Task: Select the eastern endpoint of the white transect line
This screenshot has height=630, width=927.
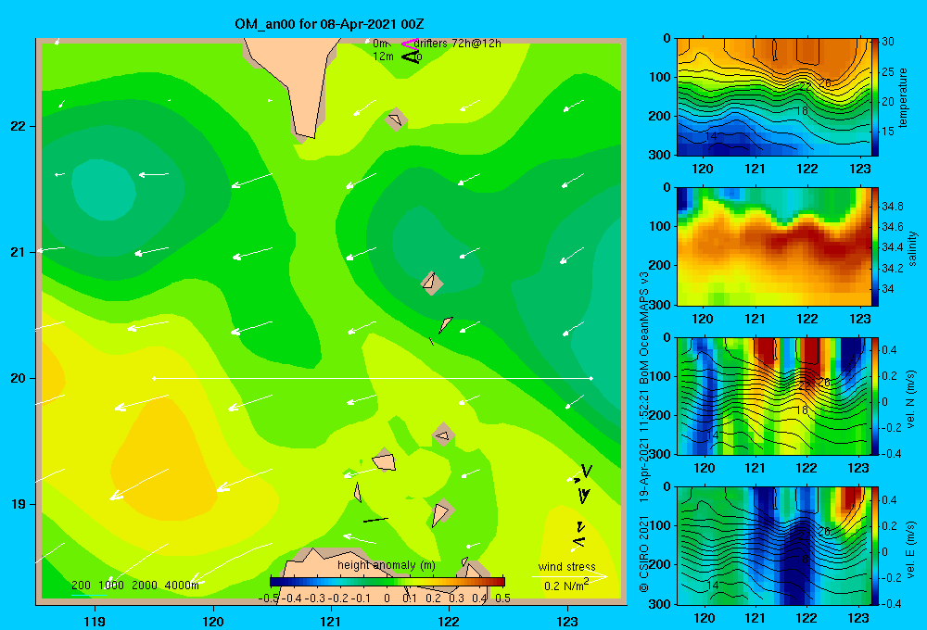Action: 591,378
